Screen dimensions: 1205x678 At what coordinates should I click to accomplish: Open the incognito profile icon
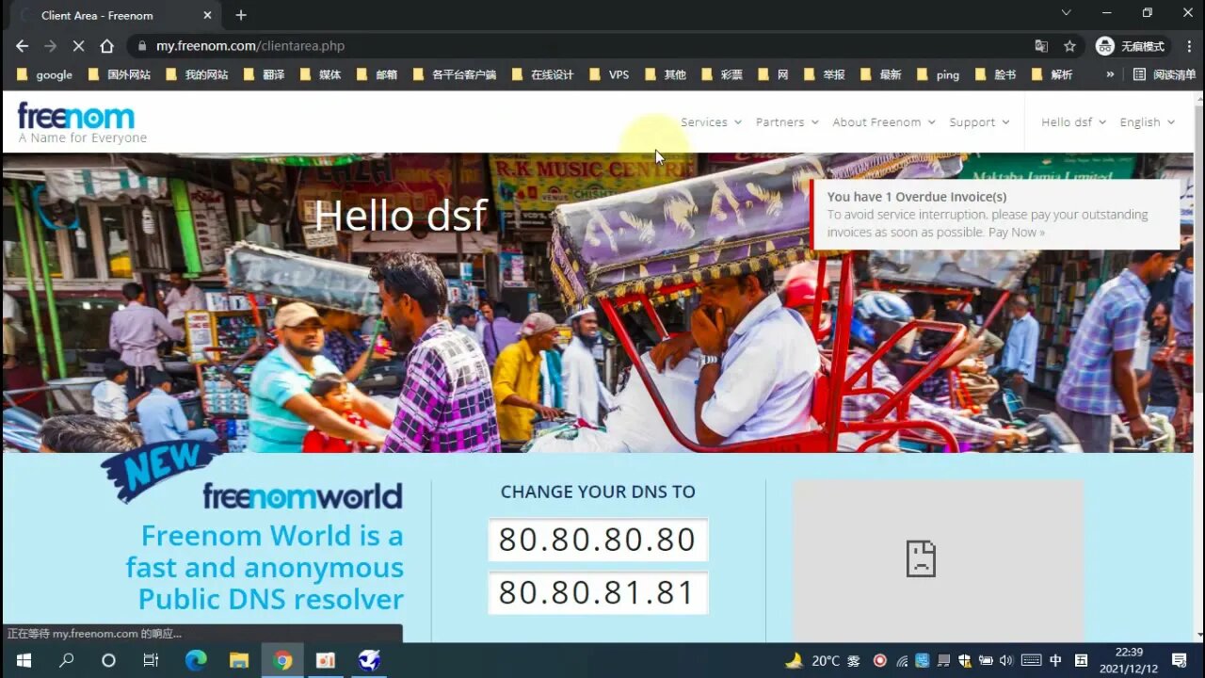[x=1131, y=46]
